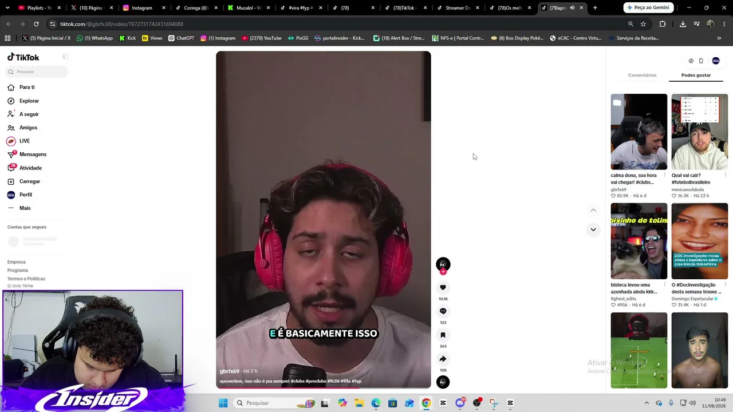The height and width of the screenshot is (412, 733).
Task: Open the spinning sound disc icon
Action: pos(443,382)
